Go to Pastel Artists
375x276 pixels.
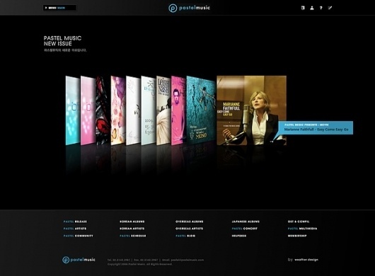pos(75,229)
